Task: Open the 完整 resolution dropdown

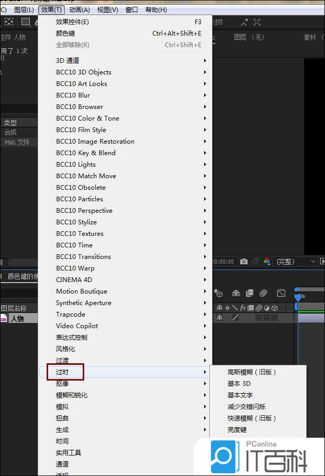Action: (x=296, y=262)
